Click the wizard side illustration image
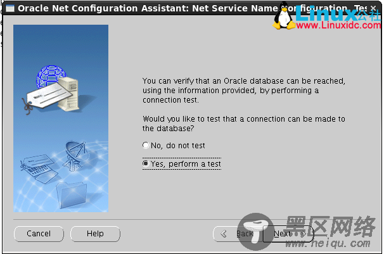The width and height of the screenshot is (384, 254). point(61,118)
